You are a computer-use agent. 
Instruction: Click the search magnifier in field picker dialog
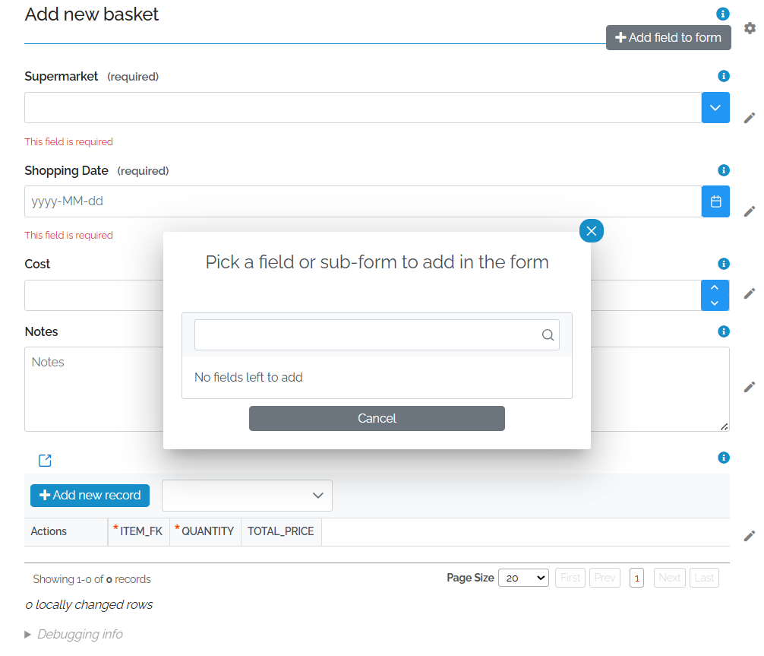click(x=548, y=334)
